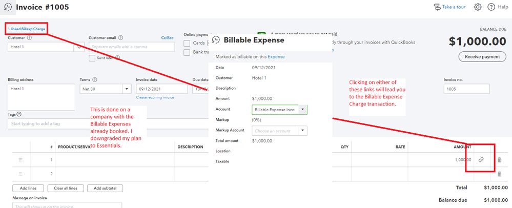Image resolution: width=512 pixels, height=208 pixels.
Task: Click the Customer email info icon
Action: [x=121, y=38]
